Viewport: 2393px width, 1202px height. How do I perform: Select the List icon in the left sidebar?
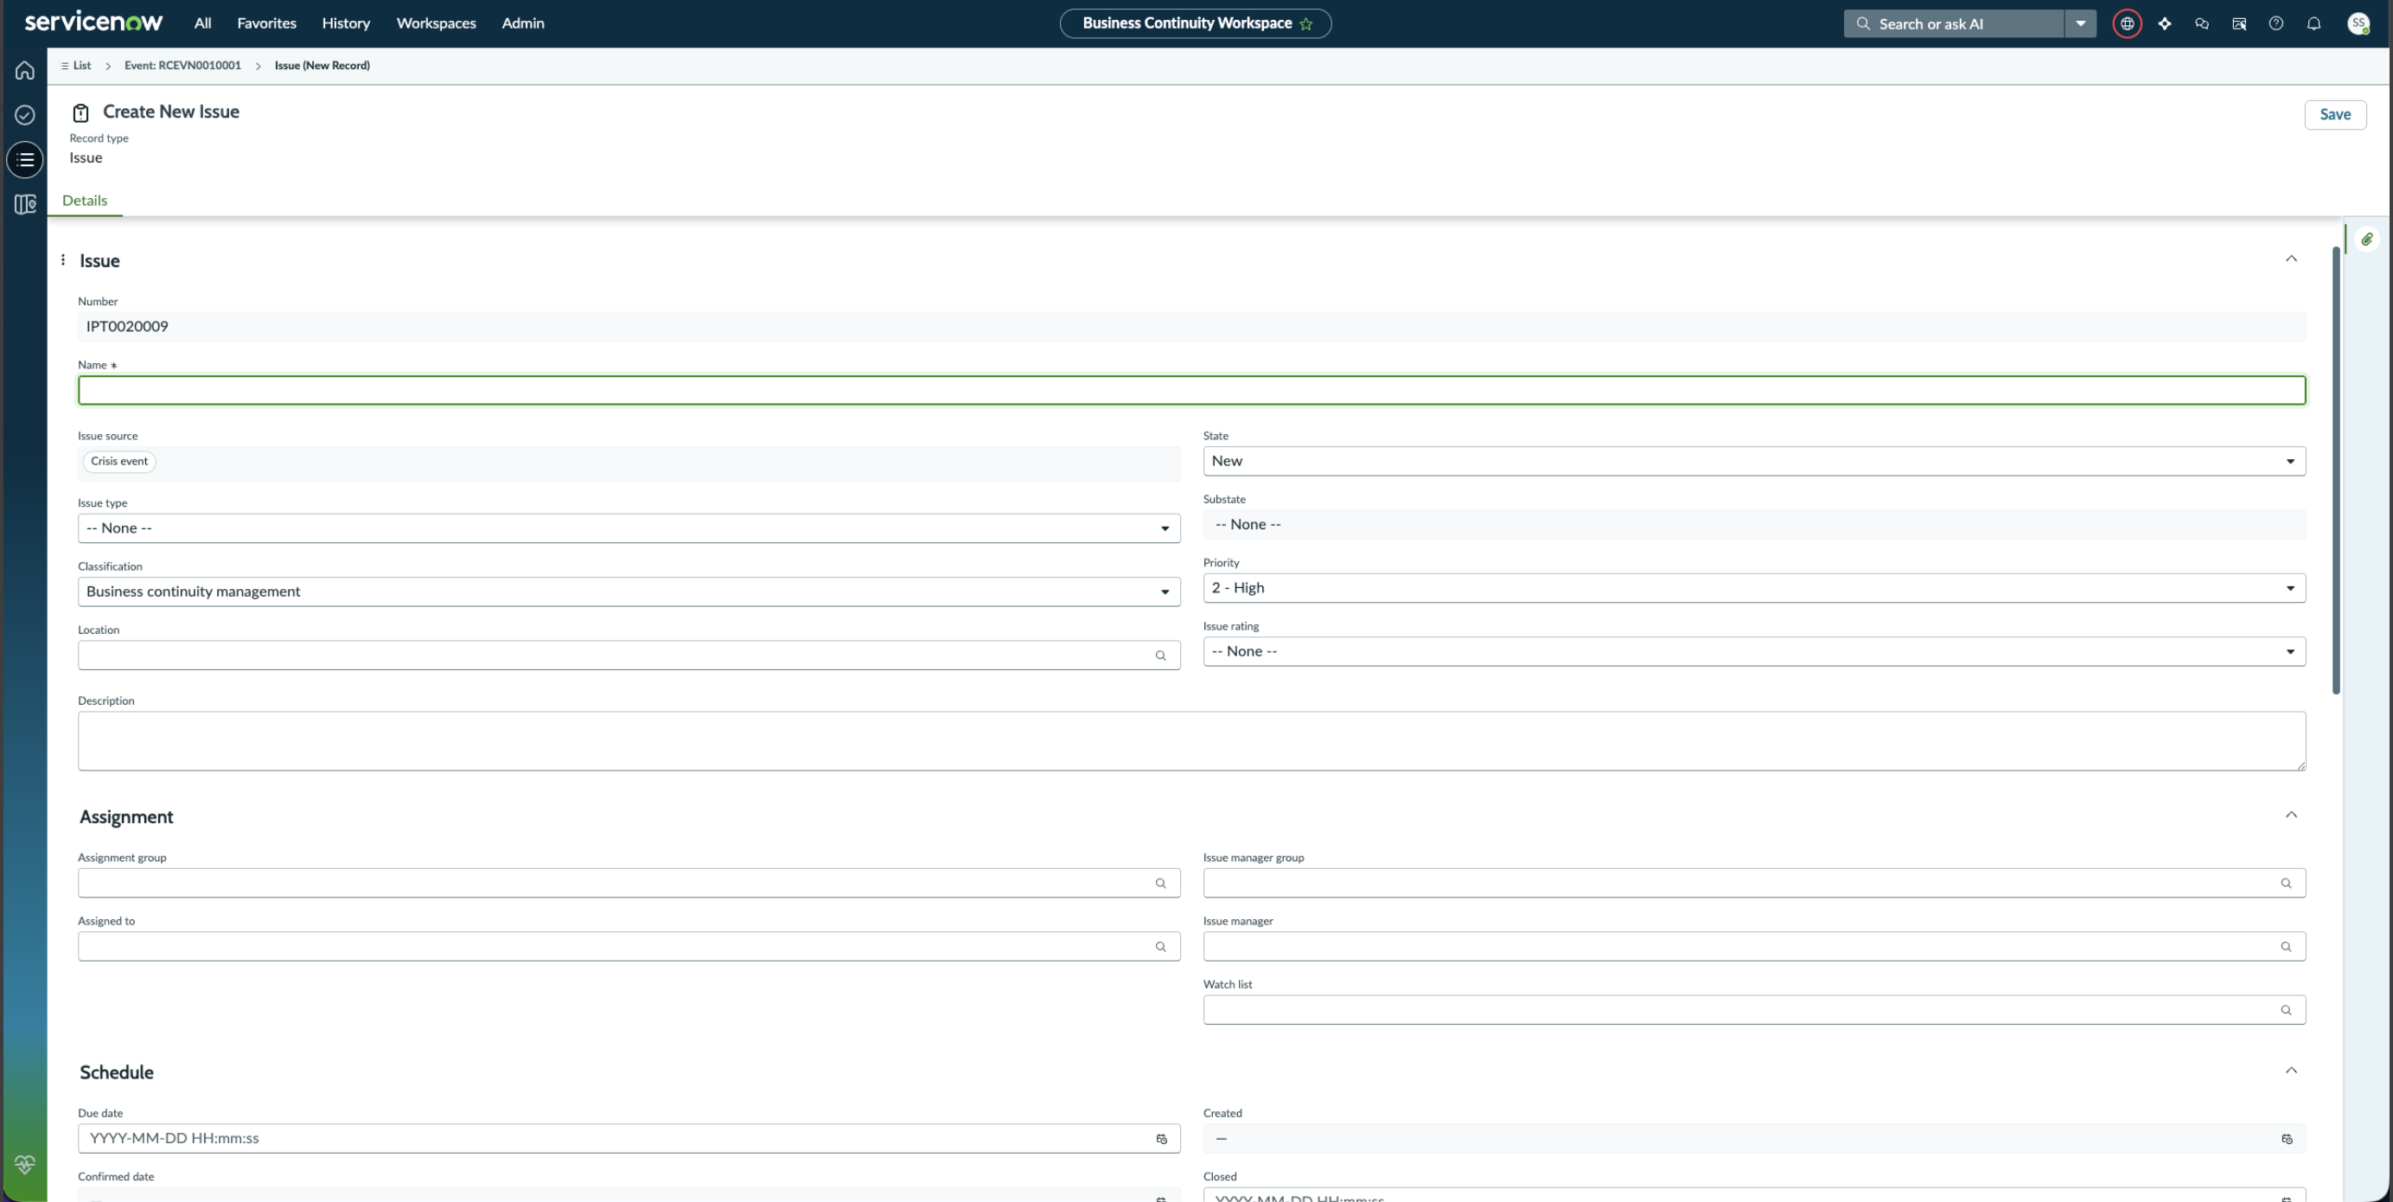coord(25,160)
